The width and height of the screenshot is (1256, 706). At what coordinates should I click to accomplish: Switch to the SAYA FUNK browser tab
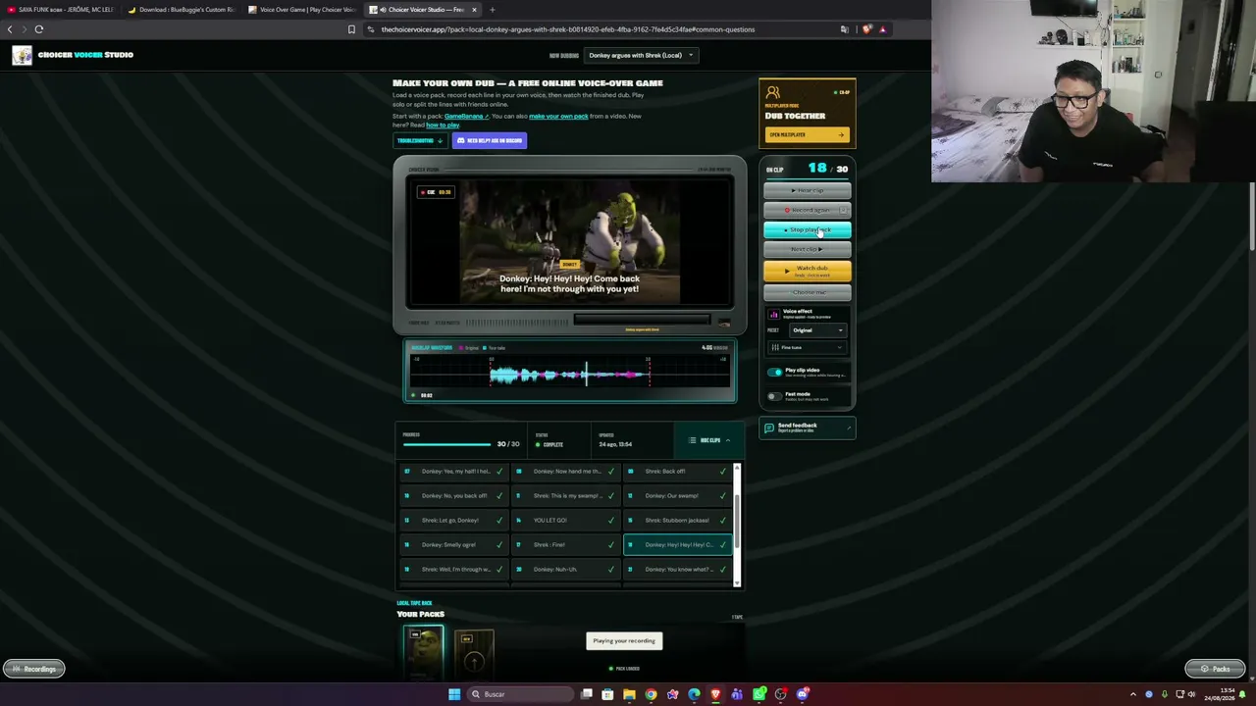point(61,10)
